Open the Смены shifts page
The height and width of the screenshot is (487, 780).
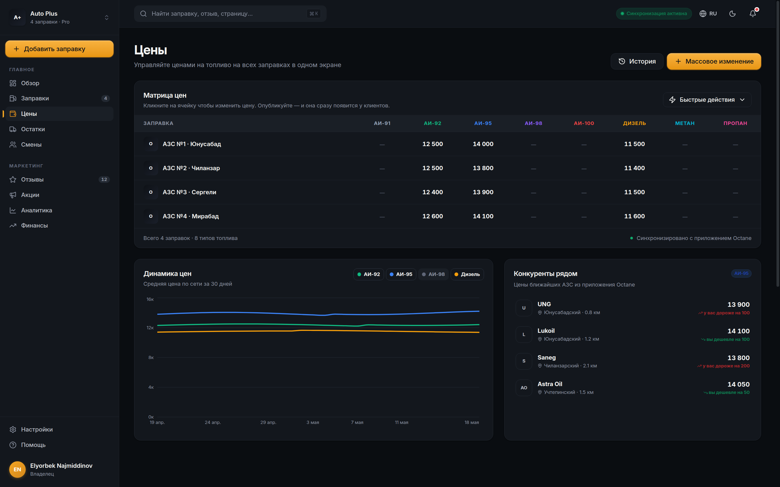click(x=59, y=145)
